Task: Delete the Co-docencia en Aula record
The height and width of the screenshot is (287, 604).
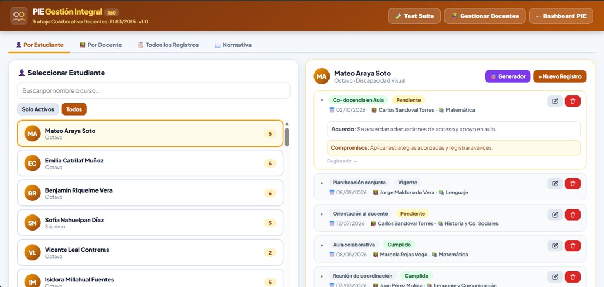Action: (572, 101)
